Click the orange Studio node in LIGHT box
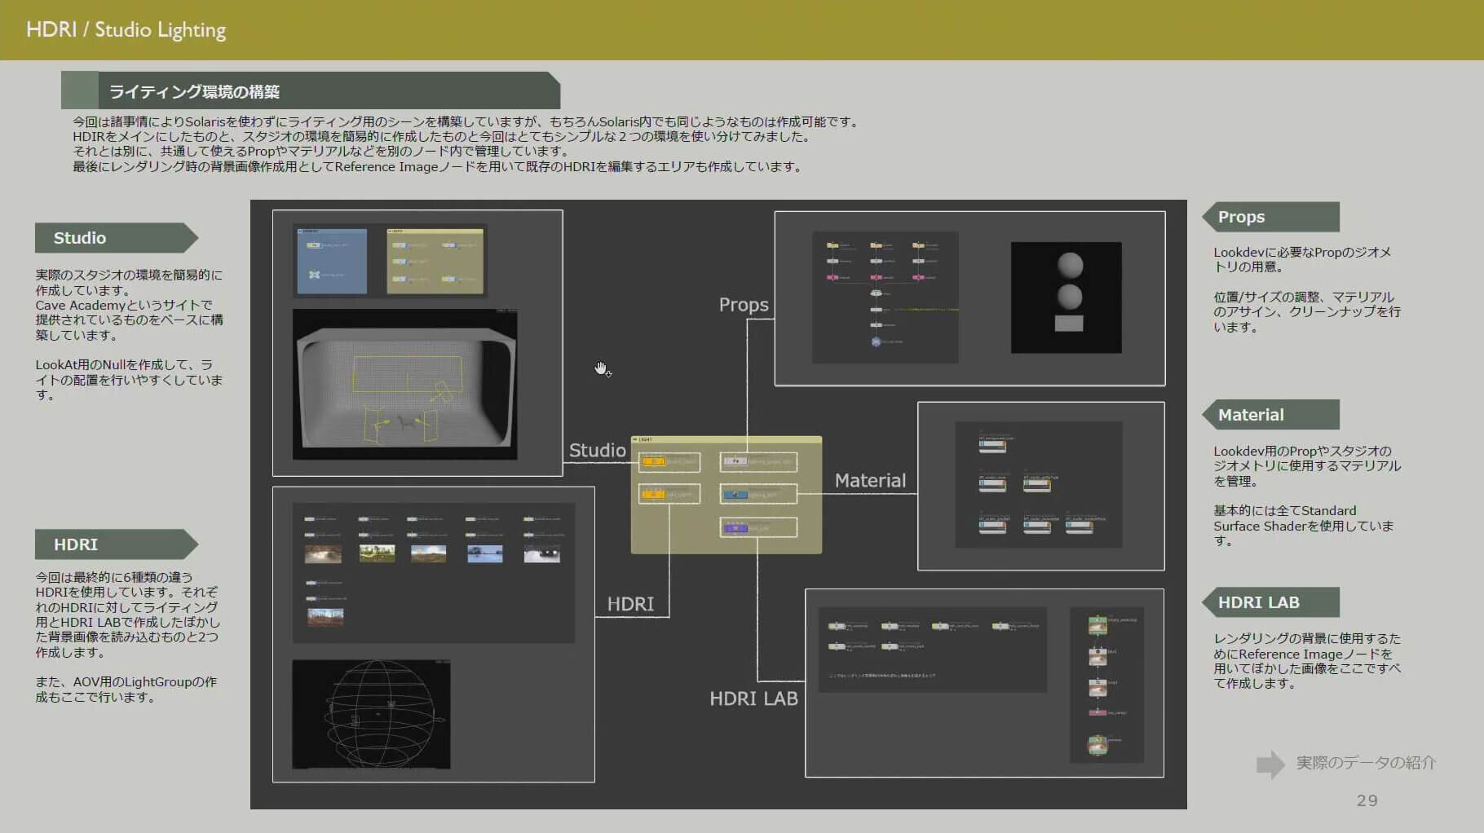The width and height of the screenshot is (1484, 833). point(654,461)
